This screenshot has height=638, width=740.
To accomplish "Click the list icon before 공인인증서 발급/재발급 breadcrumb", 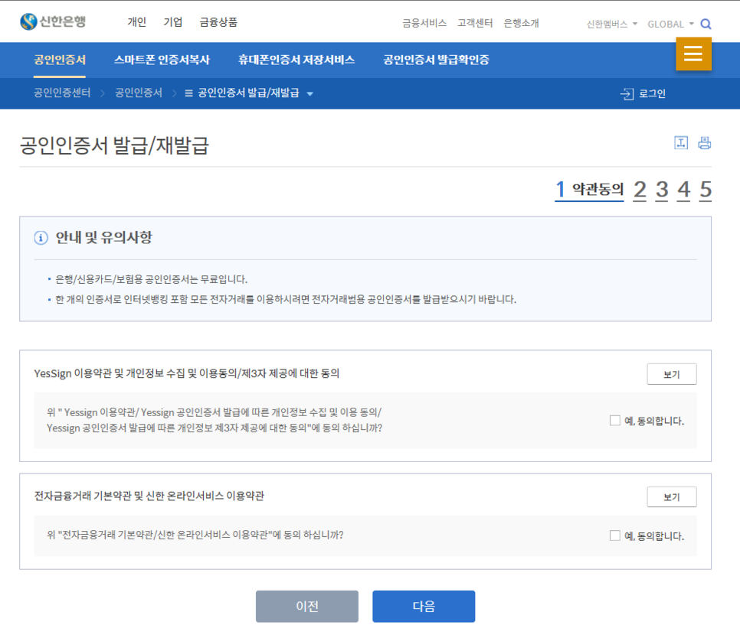I will tap(188, 93).
